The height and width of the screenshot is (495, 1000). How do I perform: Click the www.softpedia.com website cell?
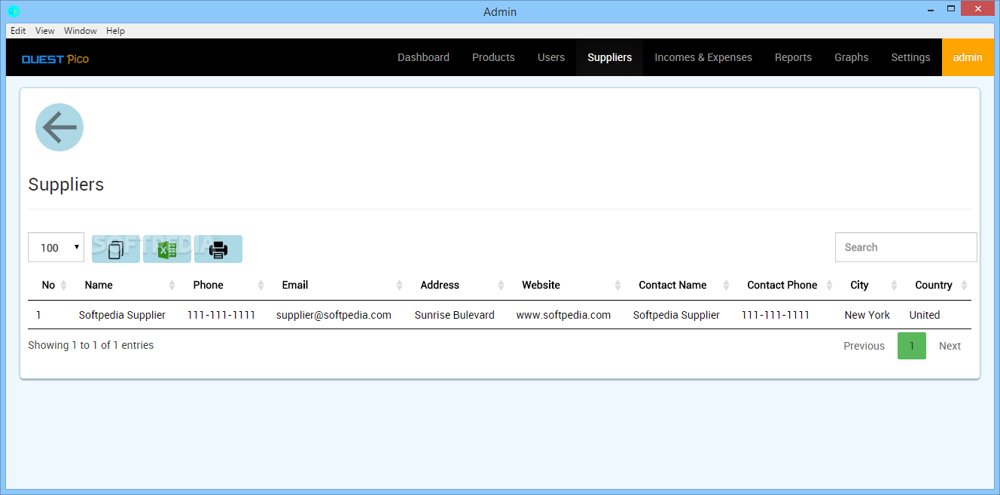pyautogui.click(x=563, y=315)
